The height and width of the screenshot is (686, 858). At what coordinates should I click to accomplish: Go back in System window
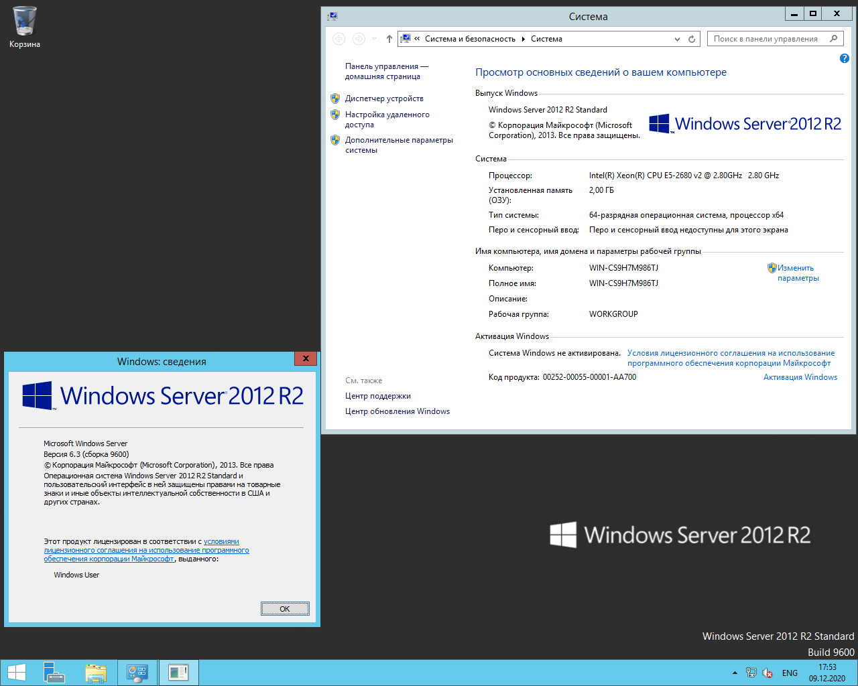tap(339, 39)
